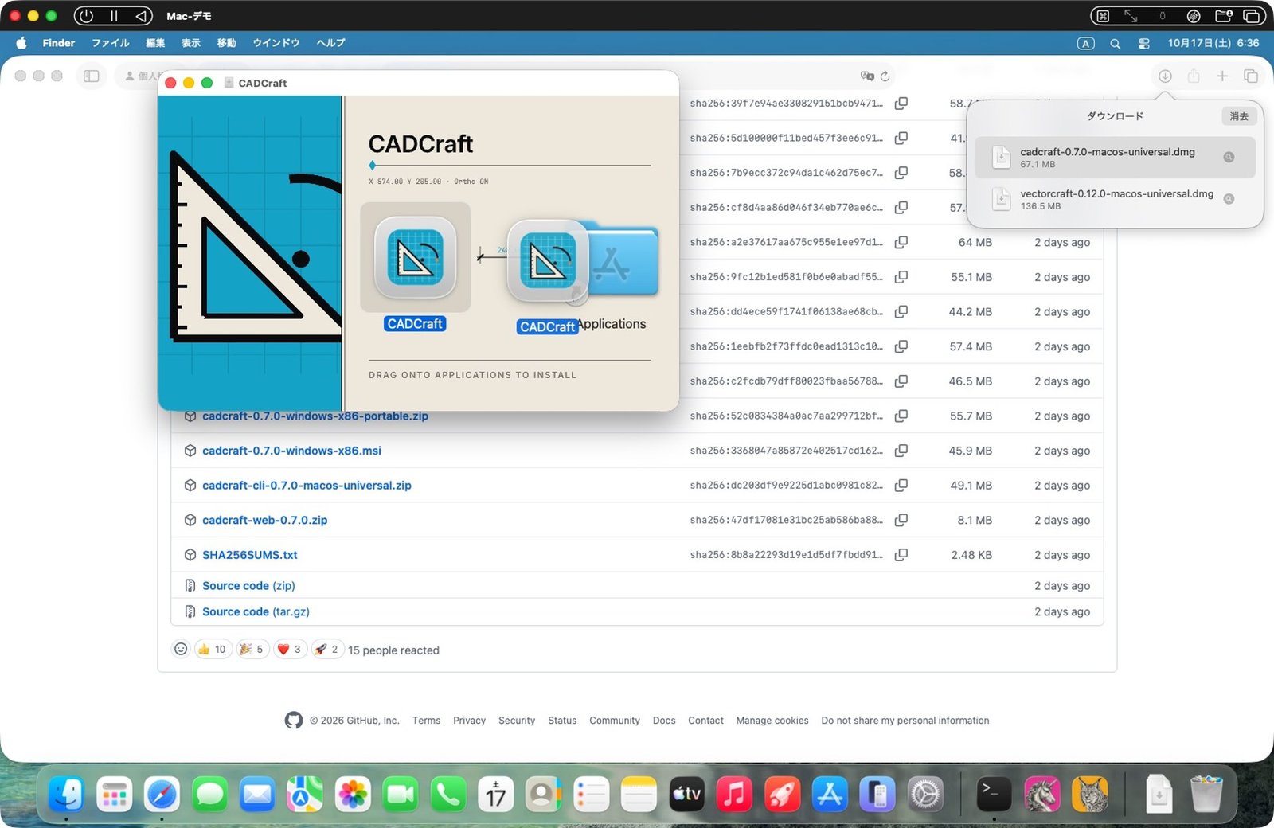Open a new Safari tab with plus

[x=1221, y=76]
